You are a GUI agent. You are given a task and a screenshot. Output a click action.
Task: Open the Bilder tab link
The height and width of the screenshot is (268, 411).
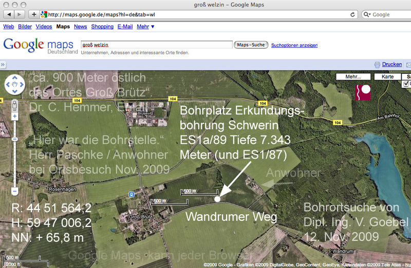tap(24, 26)
